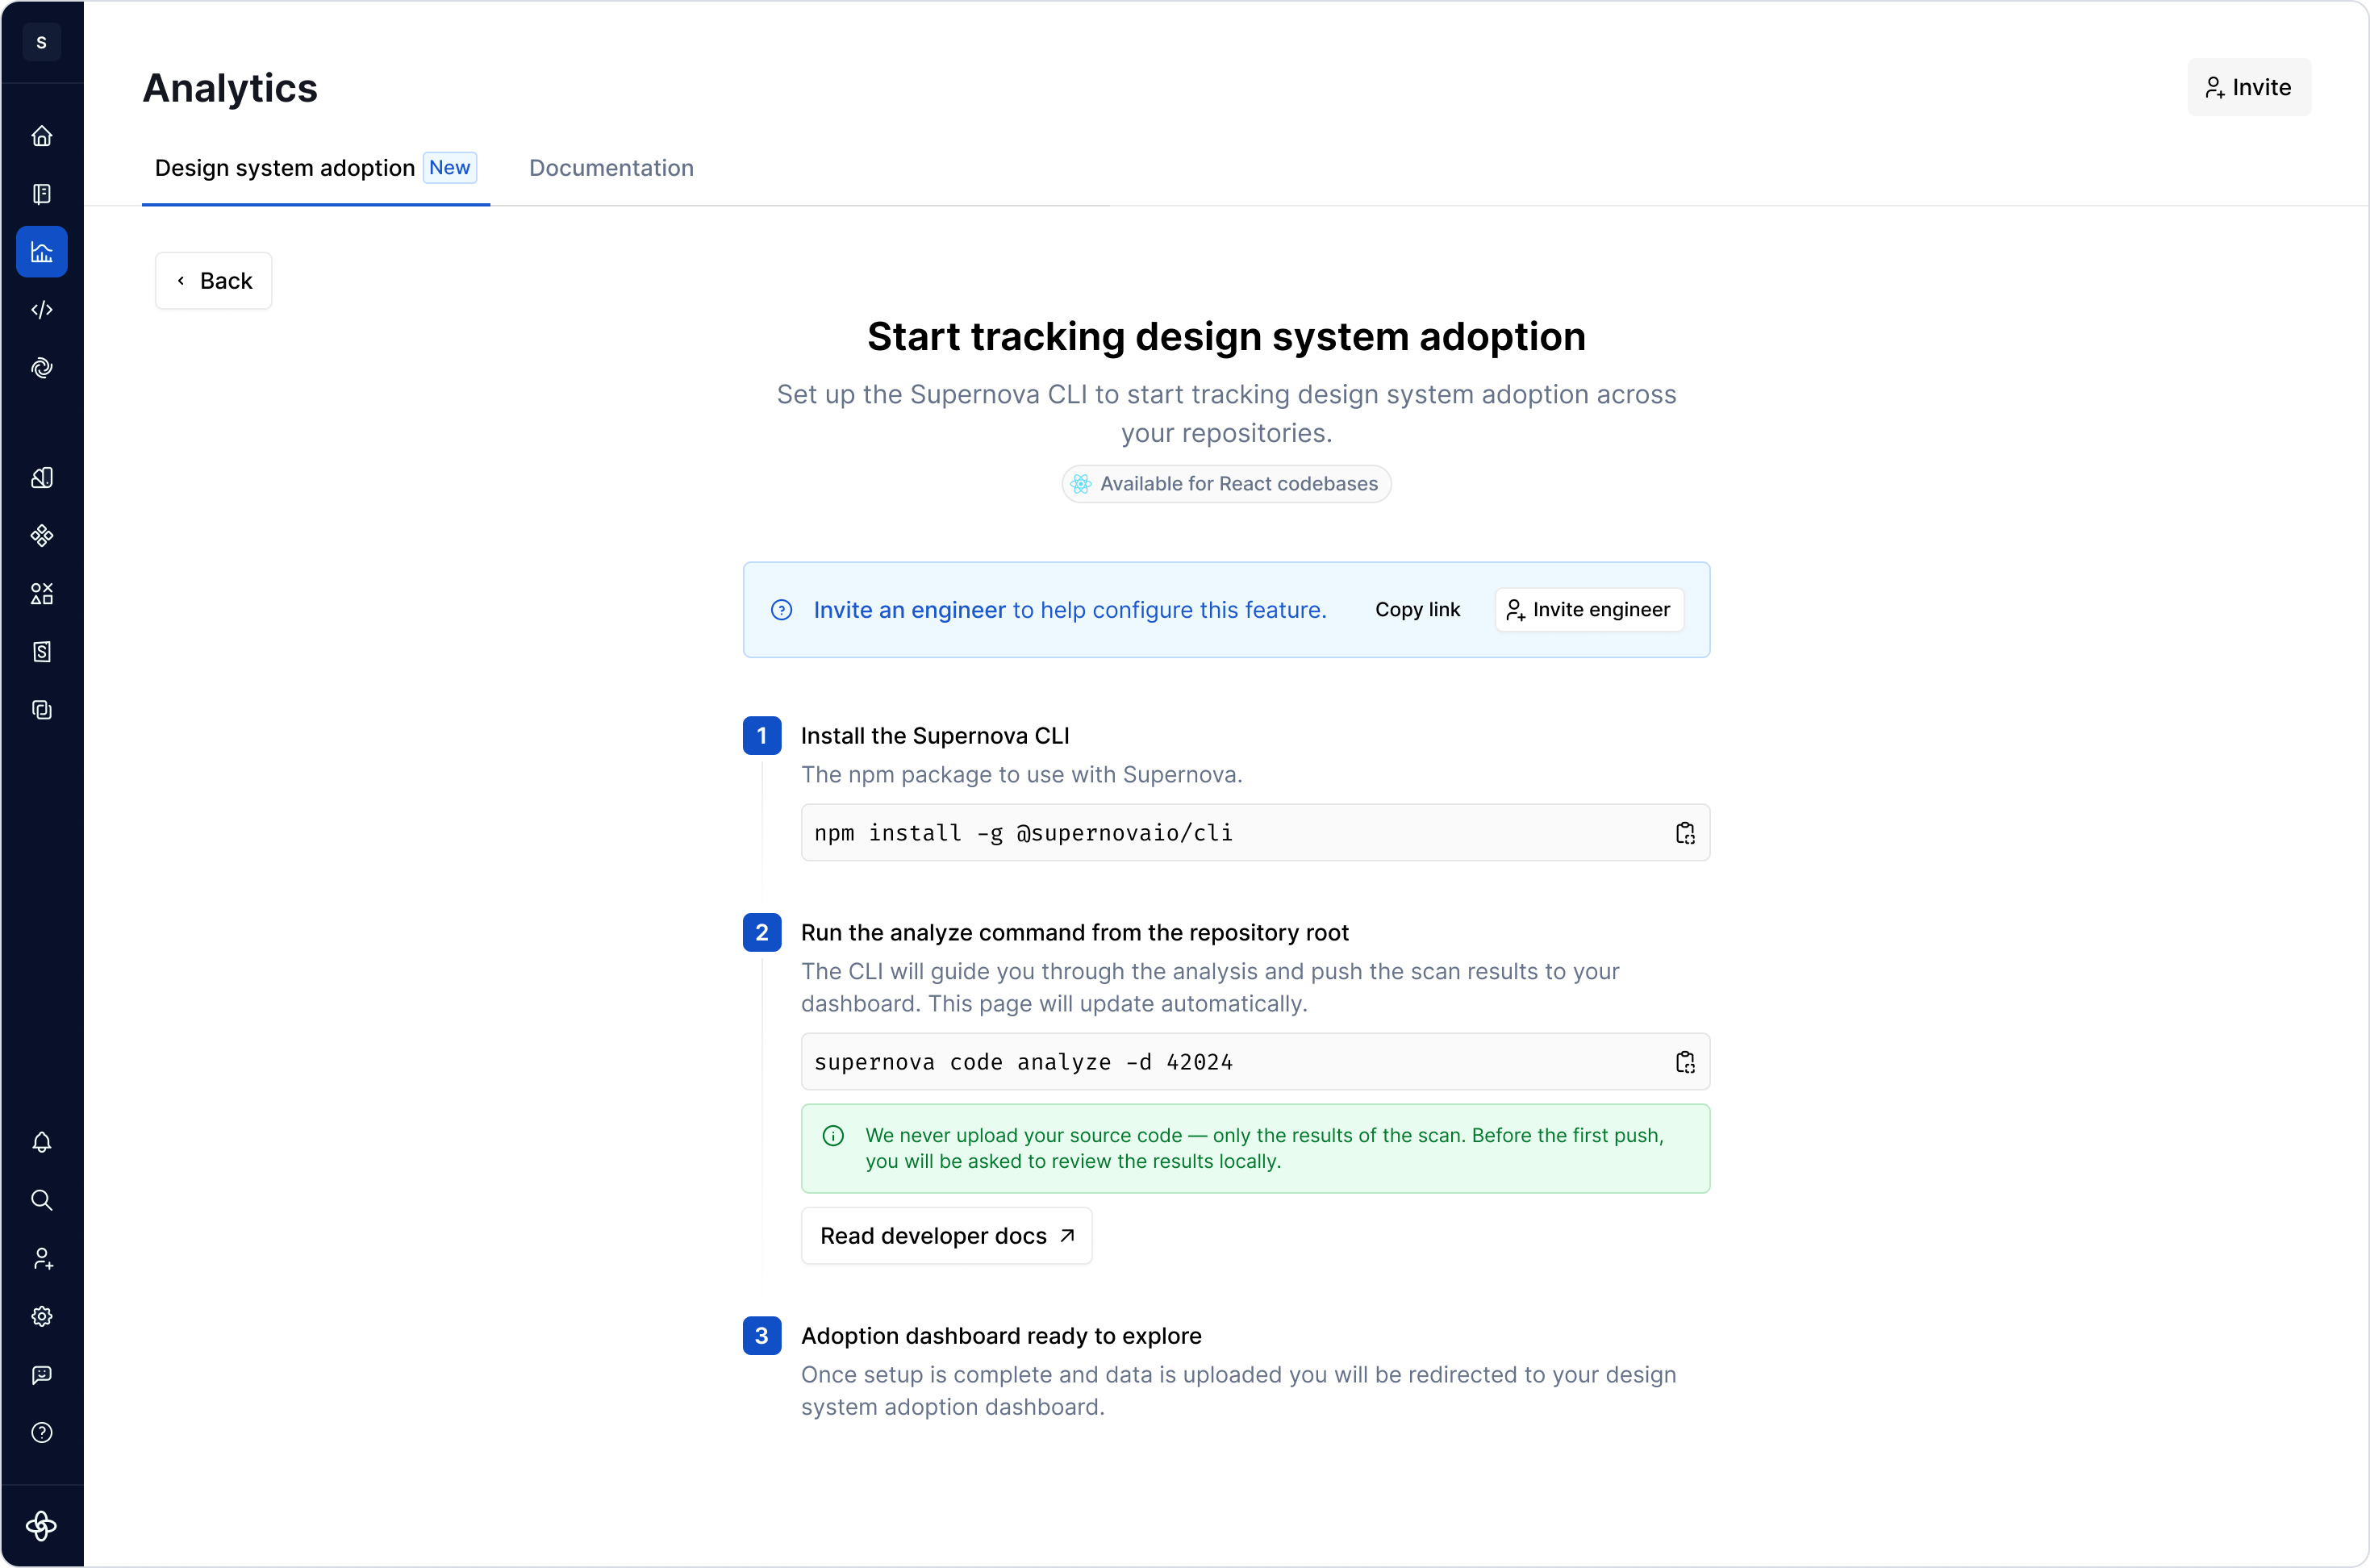
Task: Click the "Available for React codebases" badge
Action: coord(1226,484)
